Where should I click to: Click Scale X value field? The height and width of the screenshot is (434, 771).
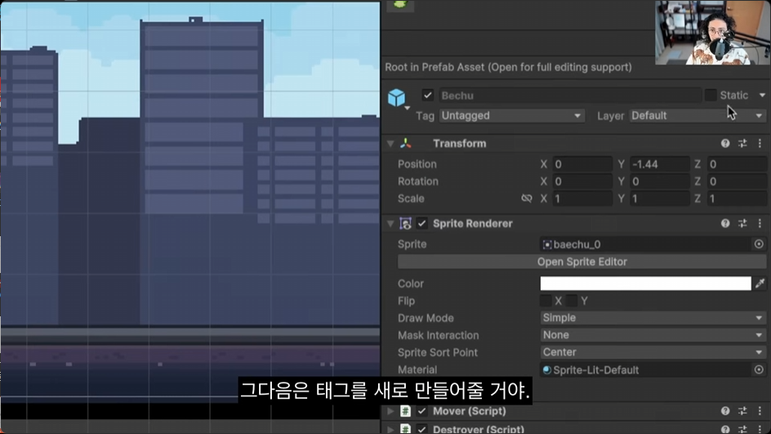[x=582, y=199]
